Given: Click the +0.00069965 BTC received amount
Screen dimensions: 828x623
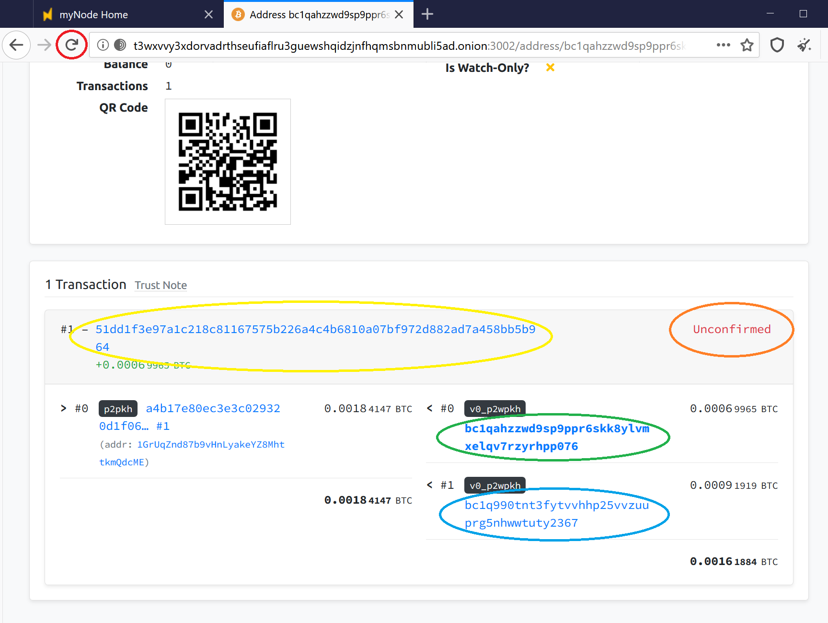Looking at the screenshot, I should pos(143,365).
